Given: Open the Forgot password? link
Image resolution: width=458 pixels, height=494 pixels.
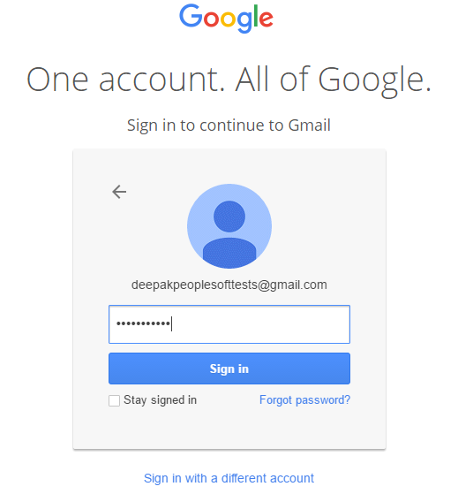Looking at the screenshot, I should pyautogui.click(x=304, y=400).
